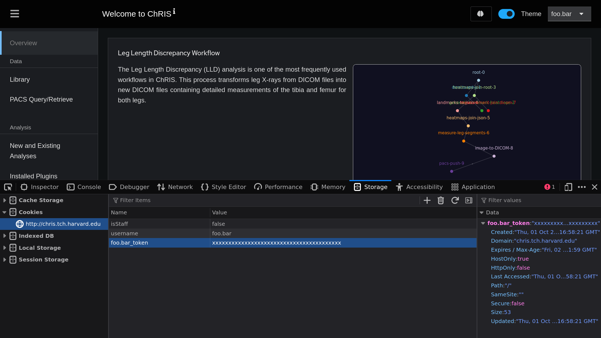This screenshot has height=338, width=601.
Task: Select http://chris.tch.harvard.edu cookie host
Action: tap(54, 224)
